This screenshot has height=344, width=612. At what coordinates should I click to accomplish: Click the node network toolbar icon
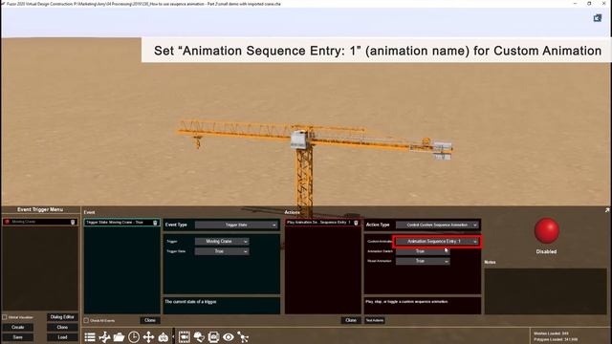[243, 337]
